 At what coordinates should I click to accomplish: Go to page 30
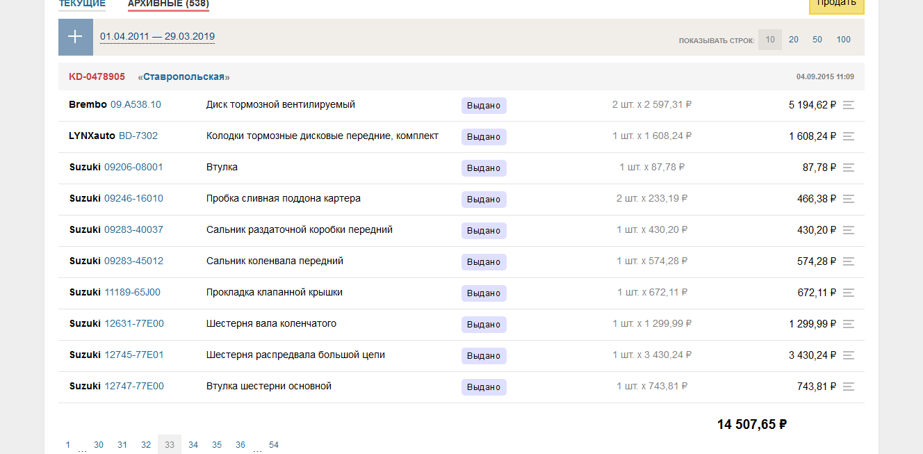(99, 445)
